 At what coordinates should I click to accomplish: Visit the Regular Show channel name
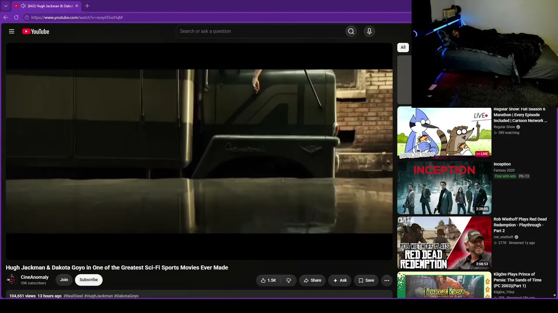[x=504, y=127]
